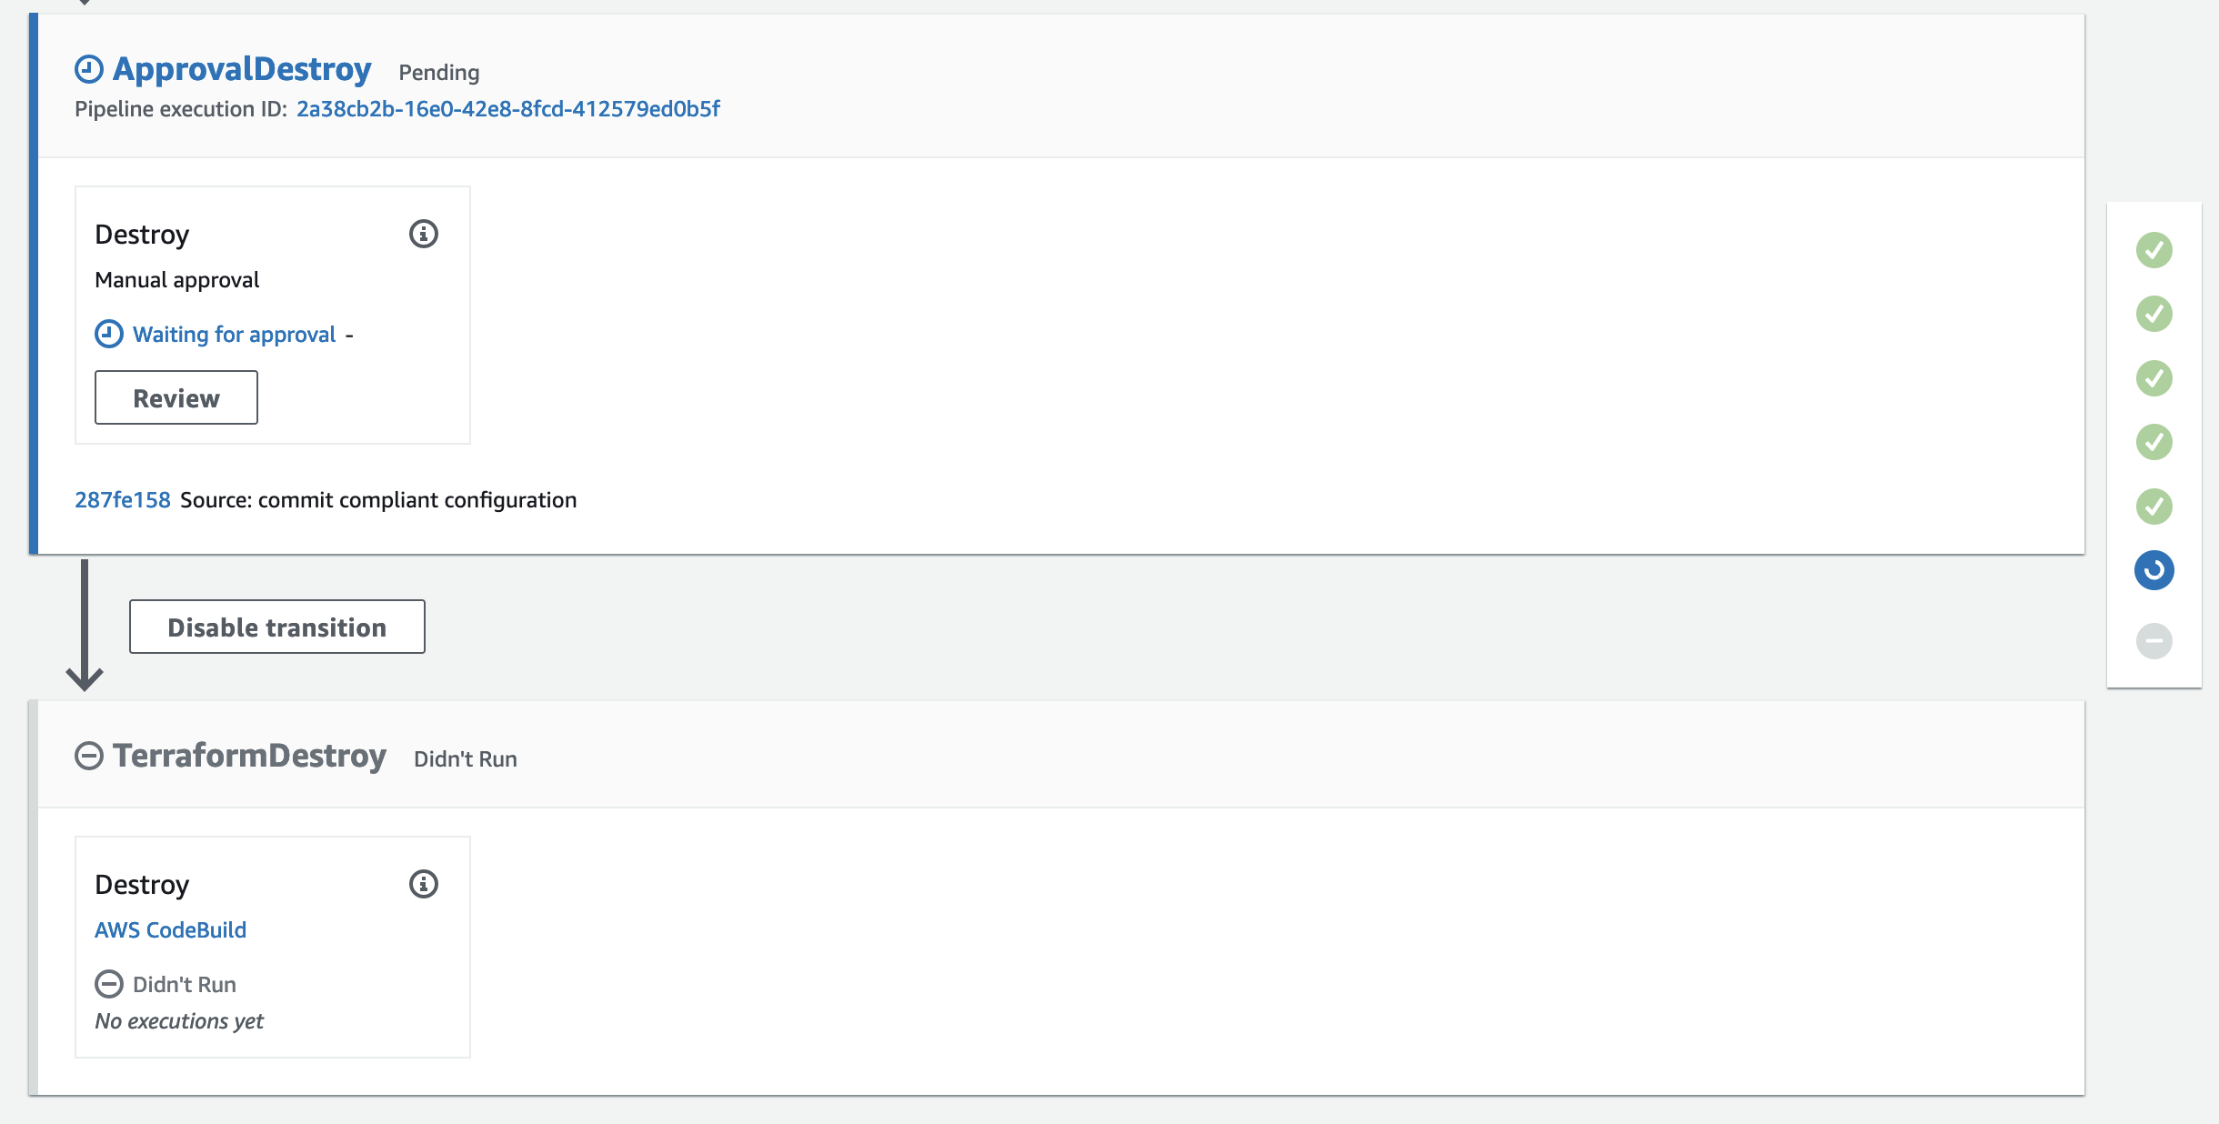Jump to the first green-check stage in the navigator
This screenshot has height=1124, width=2219.
2154,250
